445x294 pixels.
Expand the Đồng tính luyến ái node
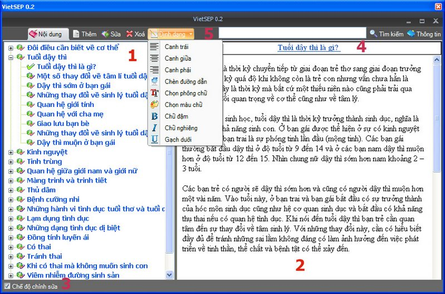[11, 238]
